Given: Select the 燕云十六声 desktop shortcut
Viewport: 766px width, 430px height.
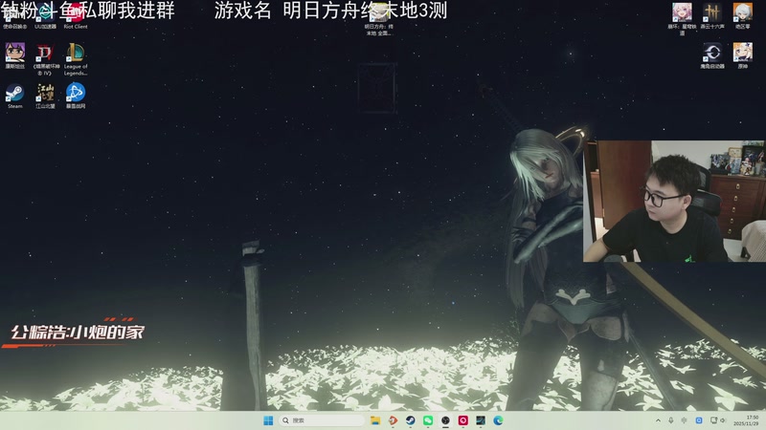Looking at the screenshot, I should point(712,15).
